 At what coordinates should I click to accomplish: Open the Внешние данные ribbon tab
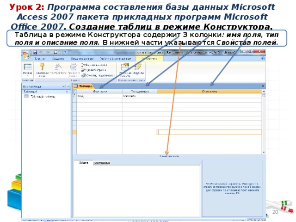pos(82,59)
